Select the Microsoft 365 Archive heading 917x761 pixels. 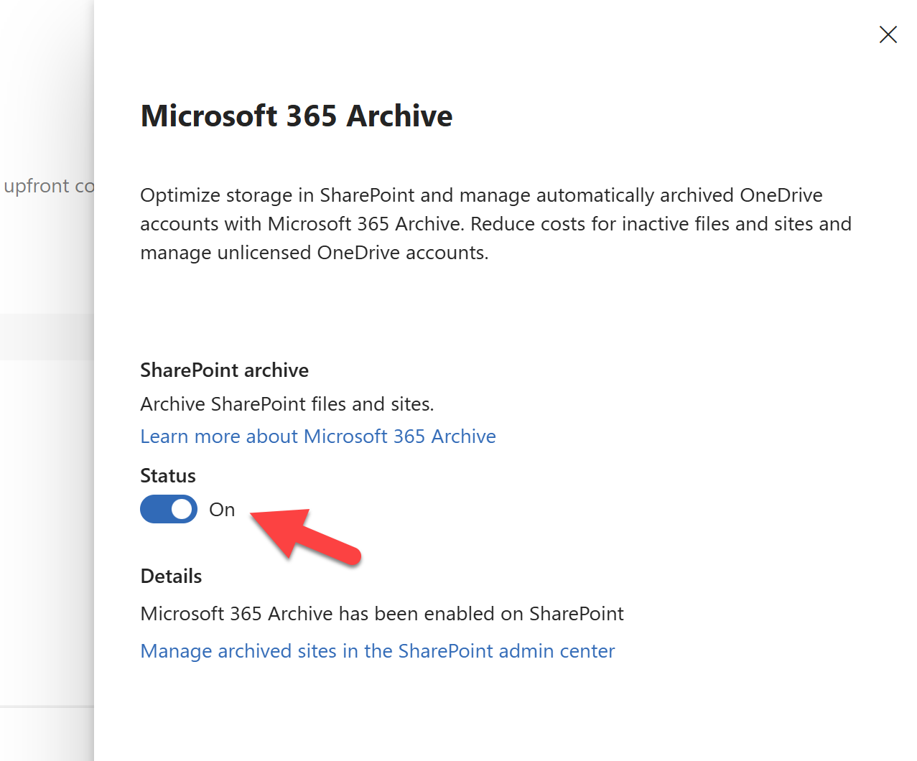(297, 116)
